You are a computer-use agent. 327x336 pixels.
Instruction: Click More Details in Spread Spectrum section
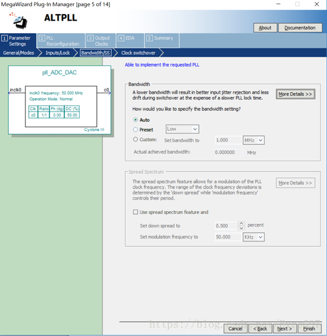[295, 183]
